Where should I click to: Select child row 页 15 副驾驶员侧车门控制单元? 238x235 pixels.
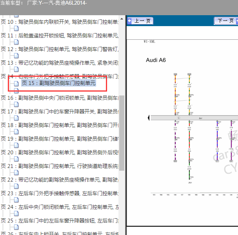coord(59,83)
